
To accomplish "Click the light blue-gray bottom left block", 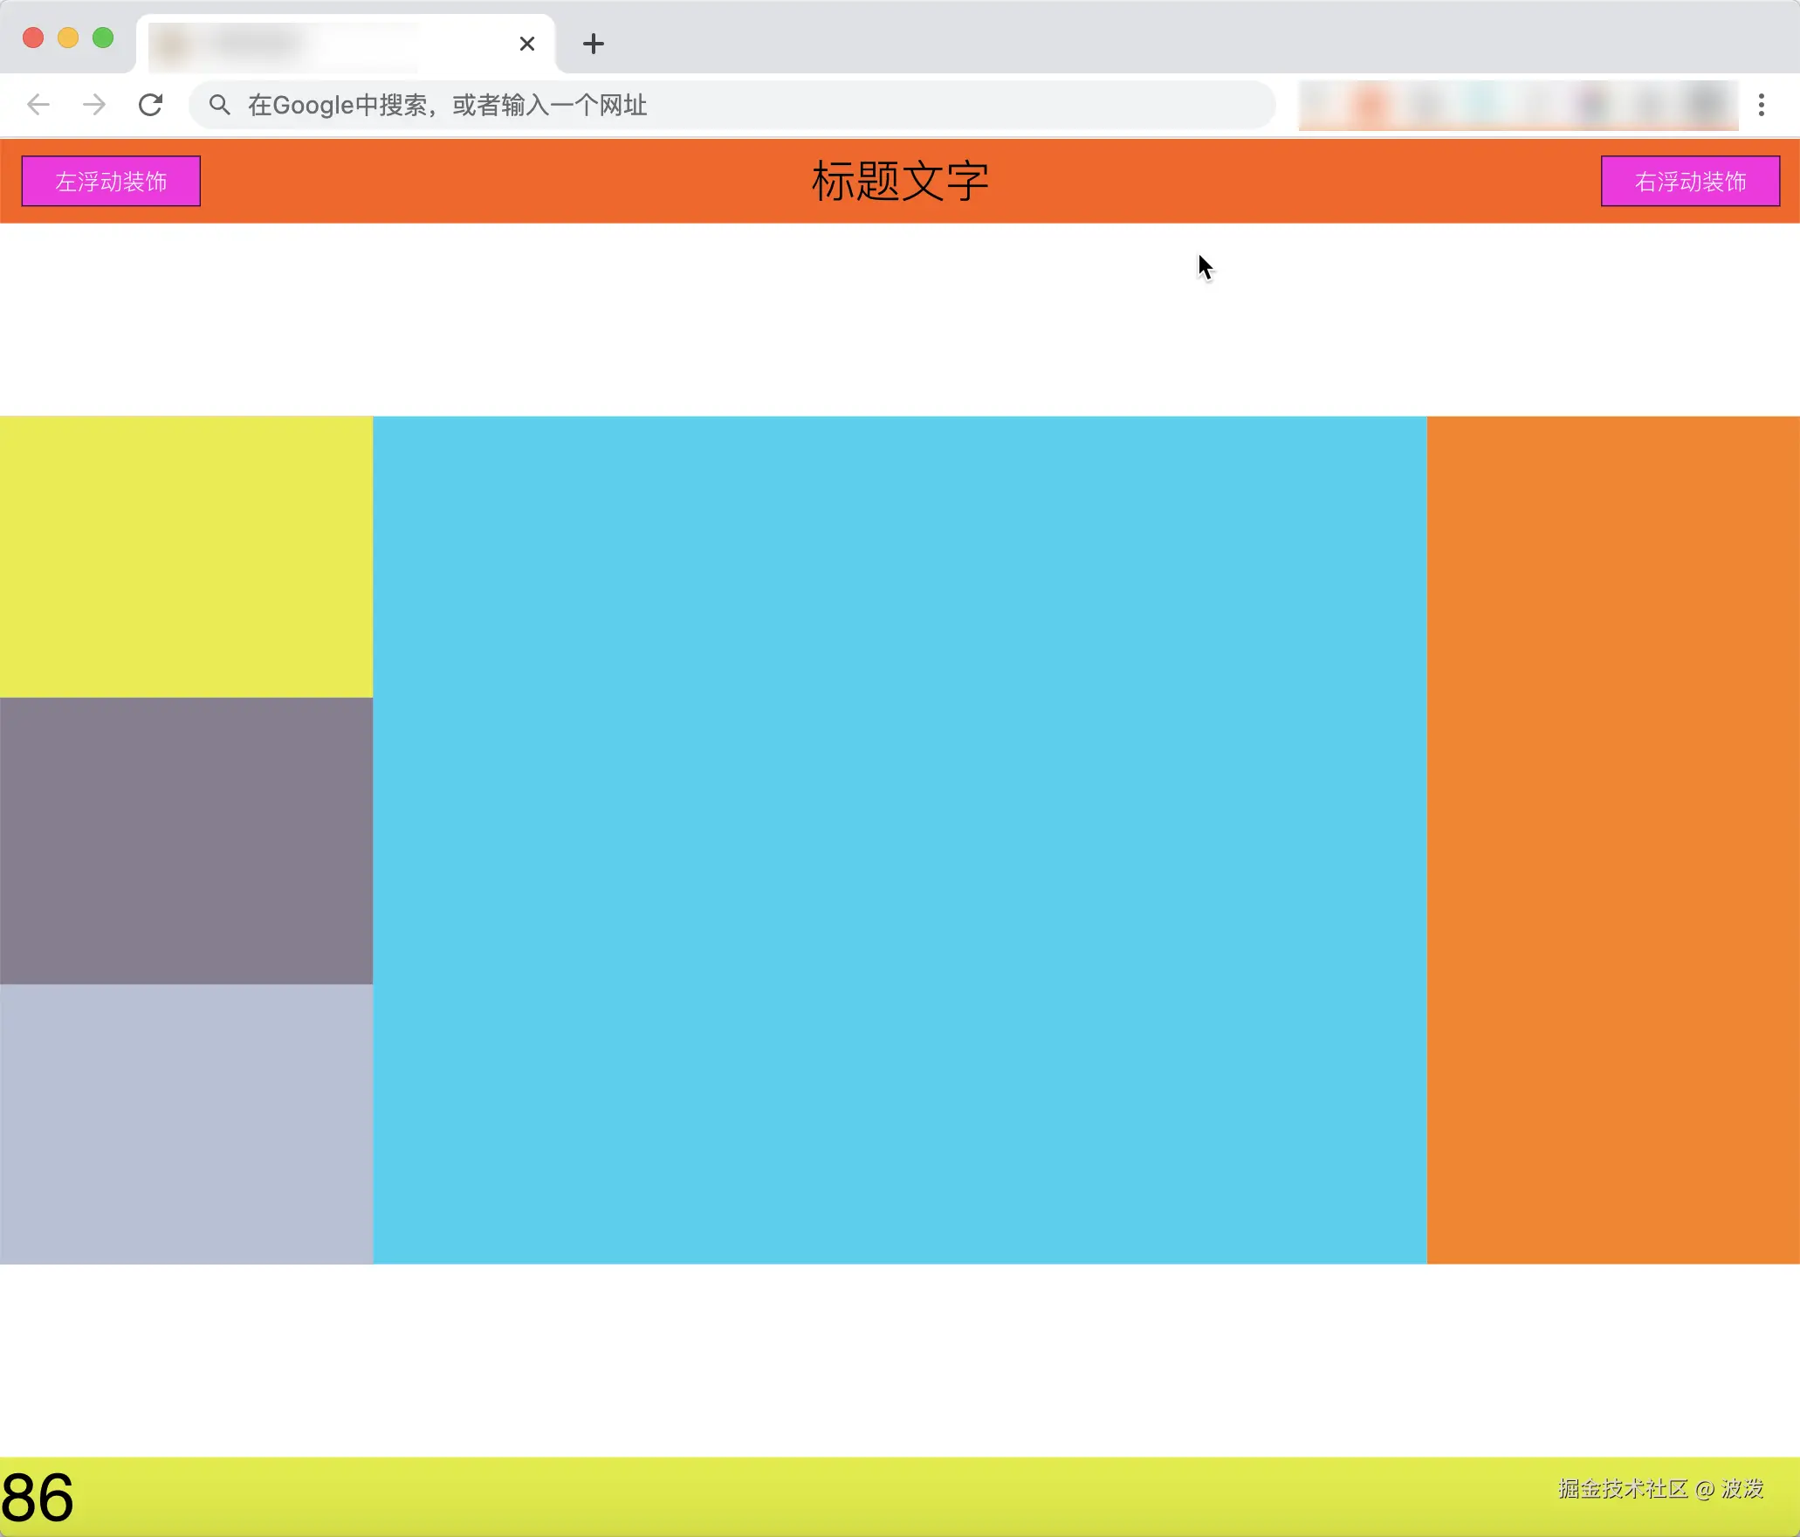I will click(x=186, y=1124).
